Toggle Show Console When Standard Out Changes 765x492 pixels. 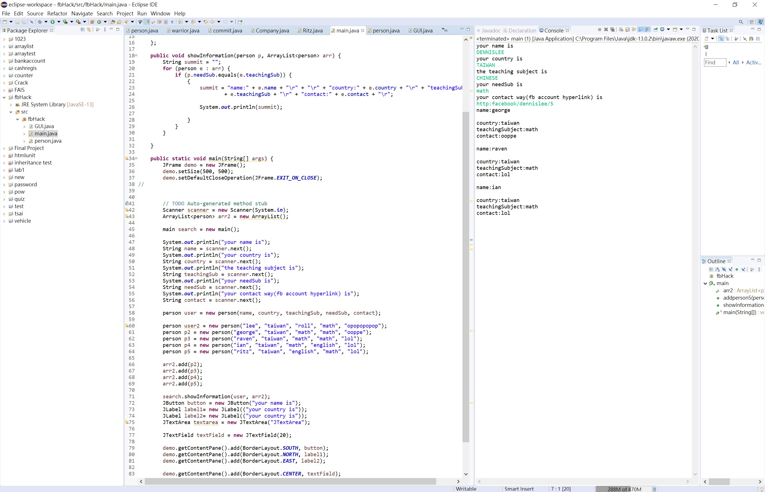641,30
